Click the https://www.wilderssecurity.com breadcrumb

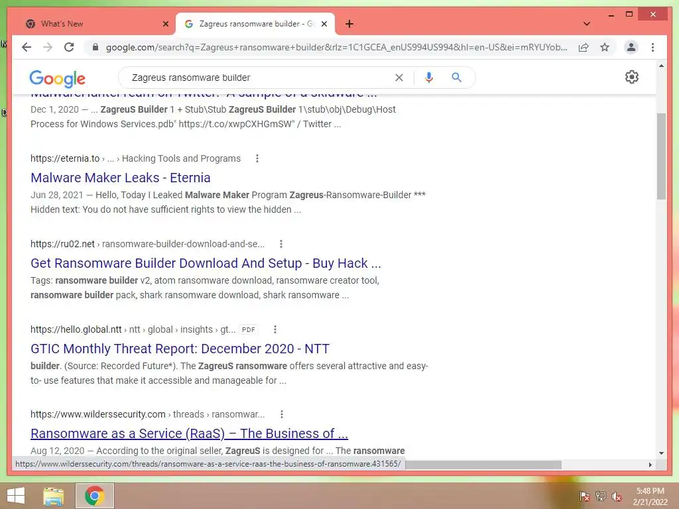pyautogui.click(x=98, y=414)
